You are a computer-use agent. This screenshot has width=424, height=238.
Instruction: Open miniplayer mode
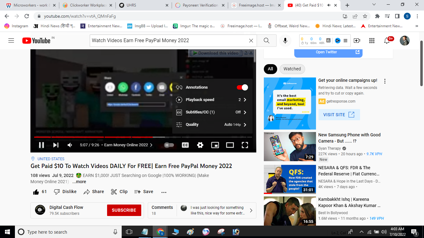(x=215, y=145)
